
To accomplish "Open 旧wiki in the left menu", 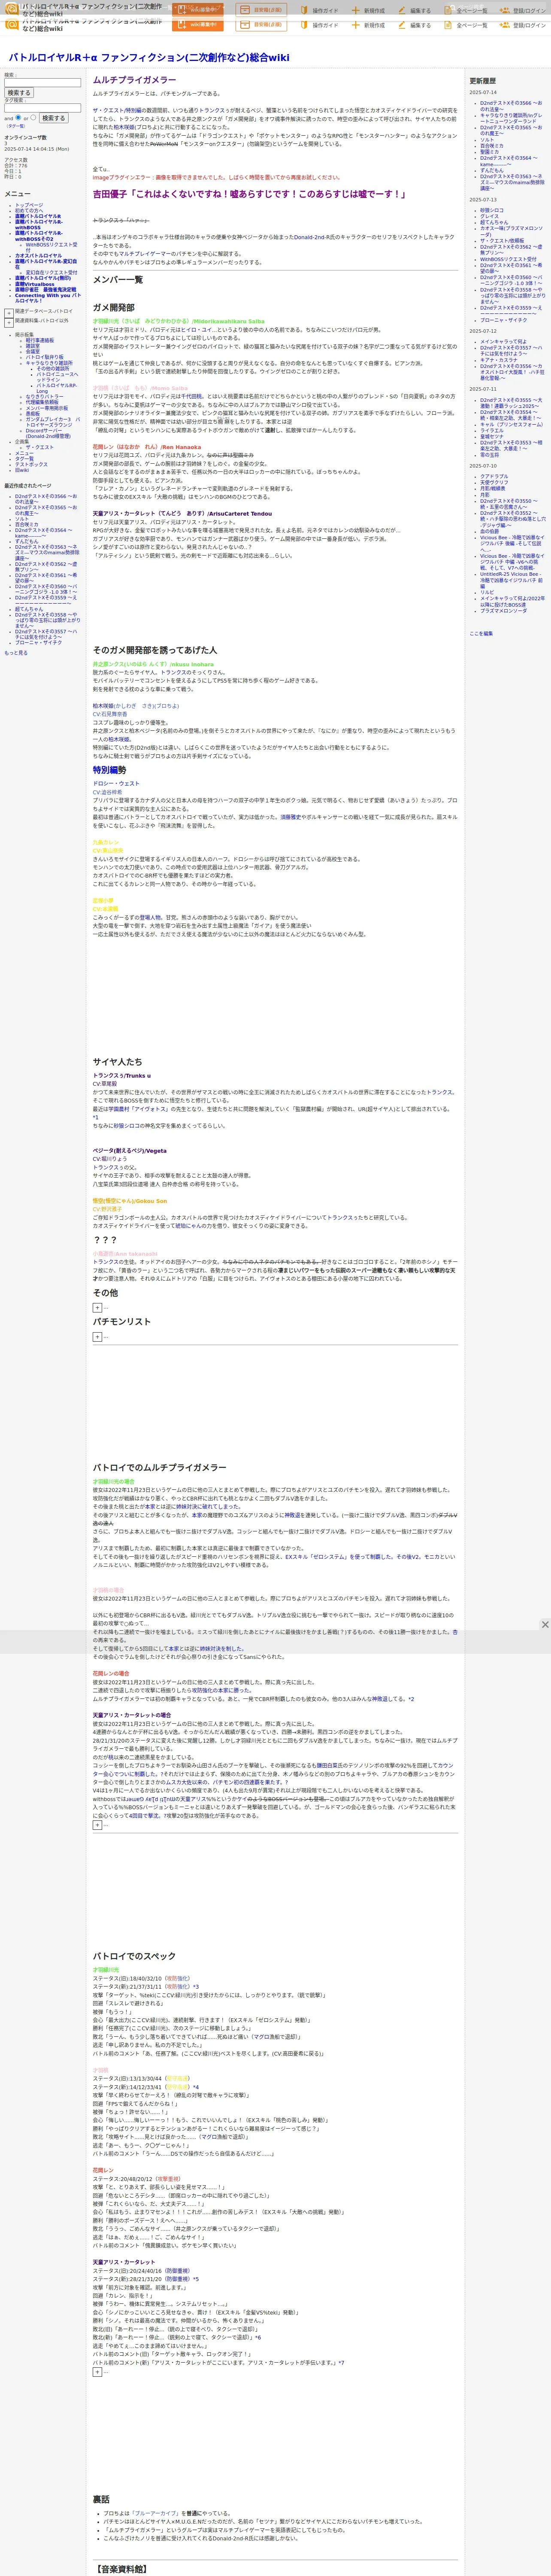I will (22, 470).
